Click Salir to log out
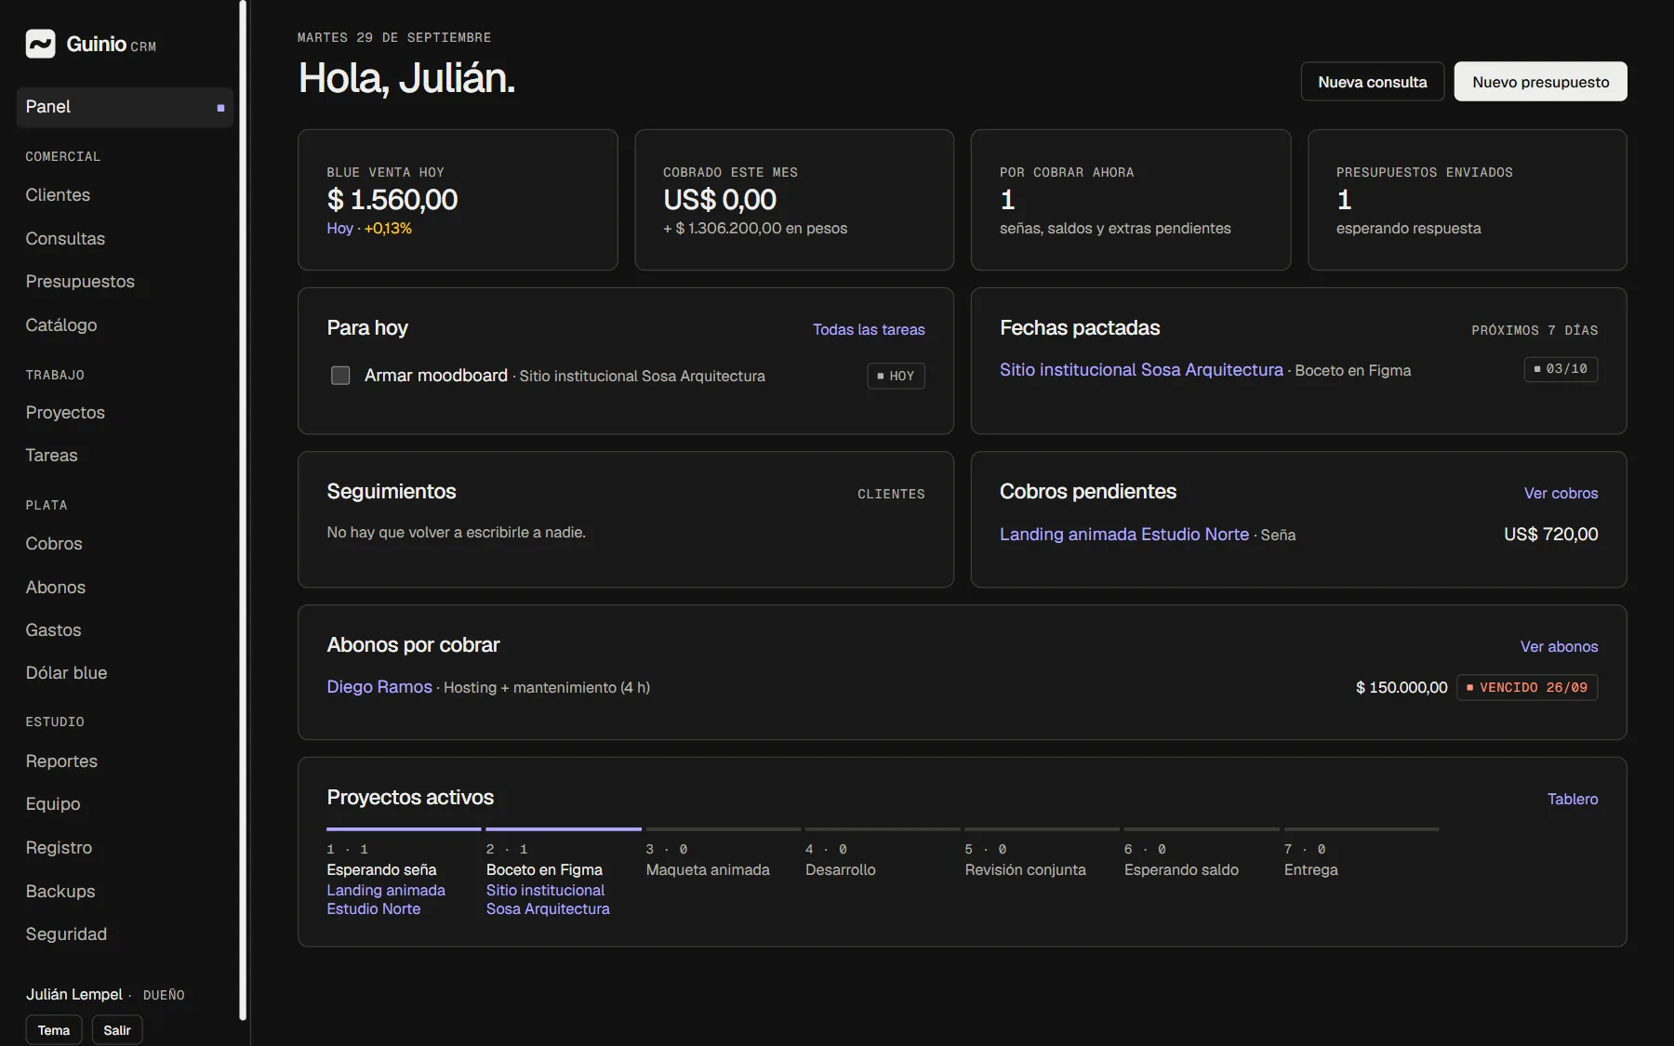 click(117, 1030)
